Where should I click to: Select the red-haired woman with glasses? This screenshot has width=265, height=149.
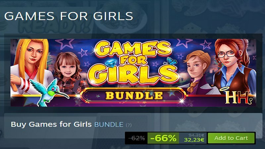[234, 66]
